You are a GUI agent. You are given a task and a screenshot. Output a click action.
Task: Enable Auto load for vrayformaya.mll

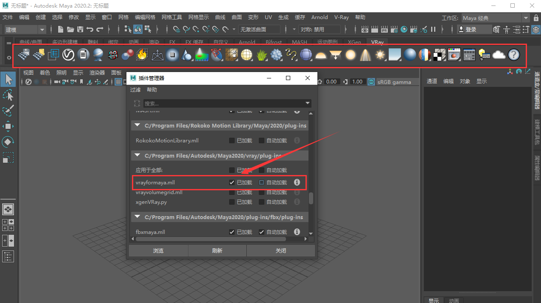coord(261,182)
